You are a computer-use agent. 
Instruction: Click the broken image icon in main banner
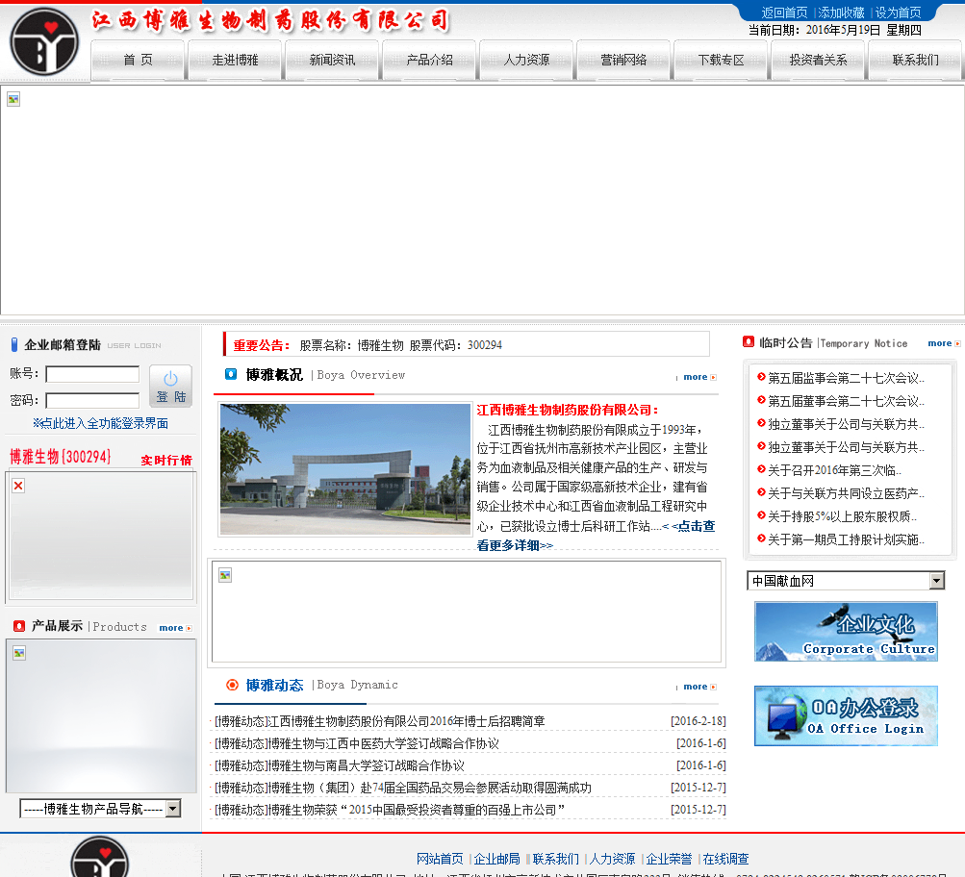(x=13, y=99)
